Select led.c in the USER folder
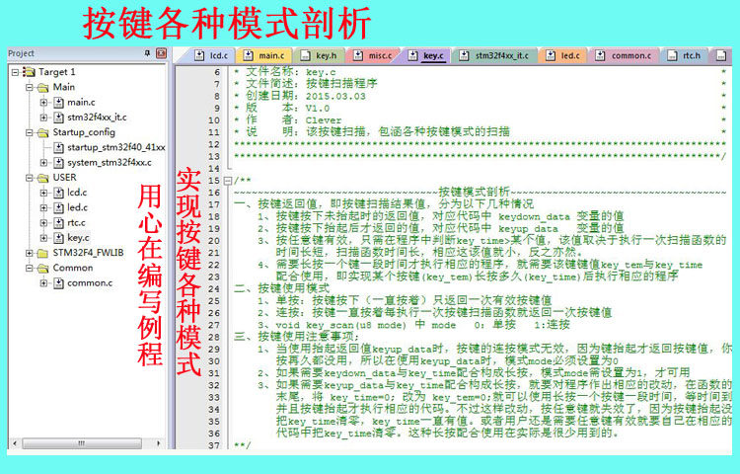The width and height of the screenshot is (740, 474). (x=77, y=207)
